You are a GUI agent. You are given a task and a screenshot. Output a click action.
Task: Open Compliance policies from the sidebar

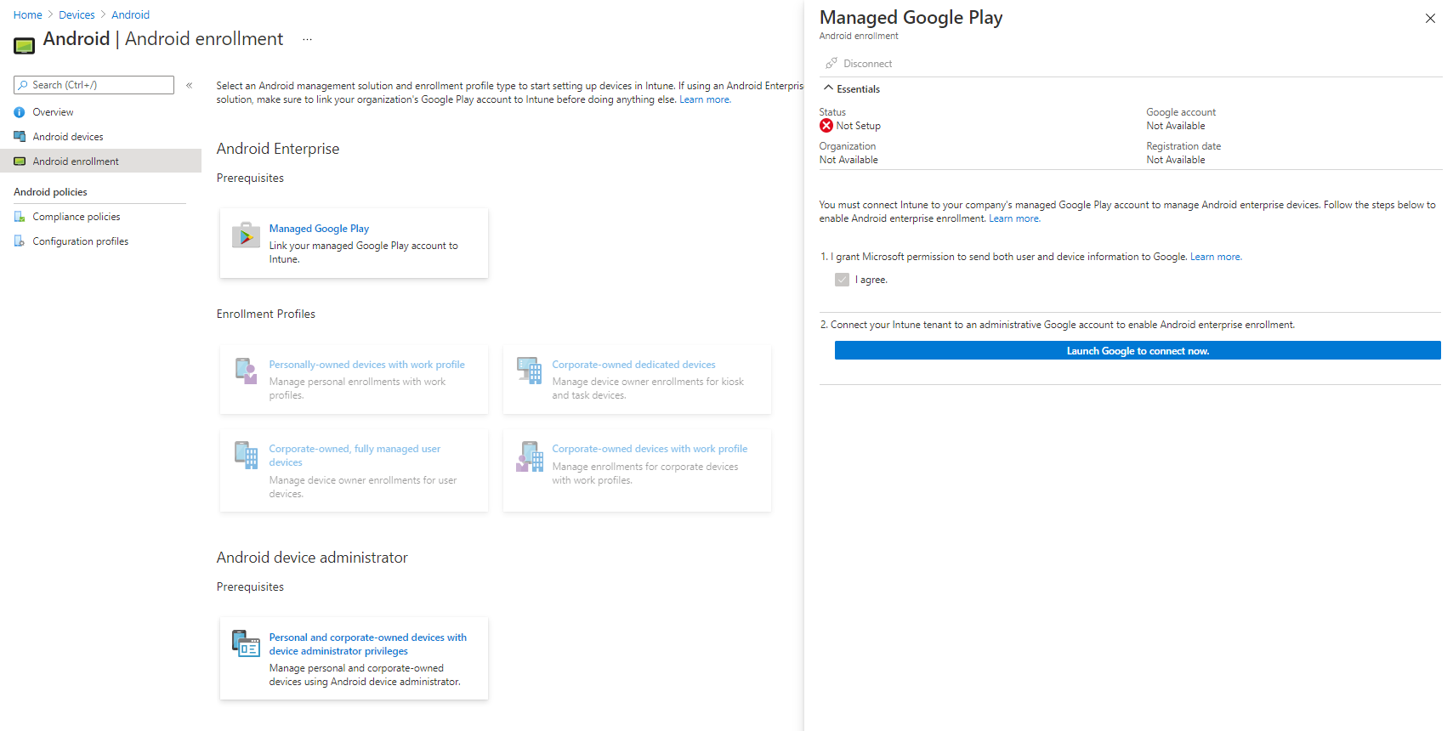(77, 217)
